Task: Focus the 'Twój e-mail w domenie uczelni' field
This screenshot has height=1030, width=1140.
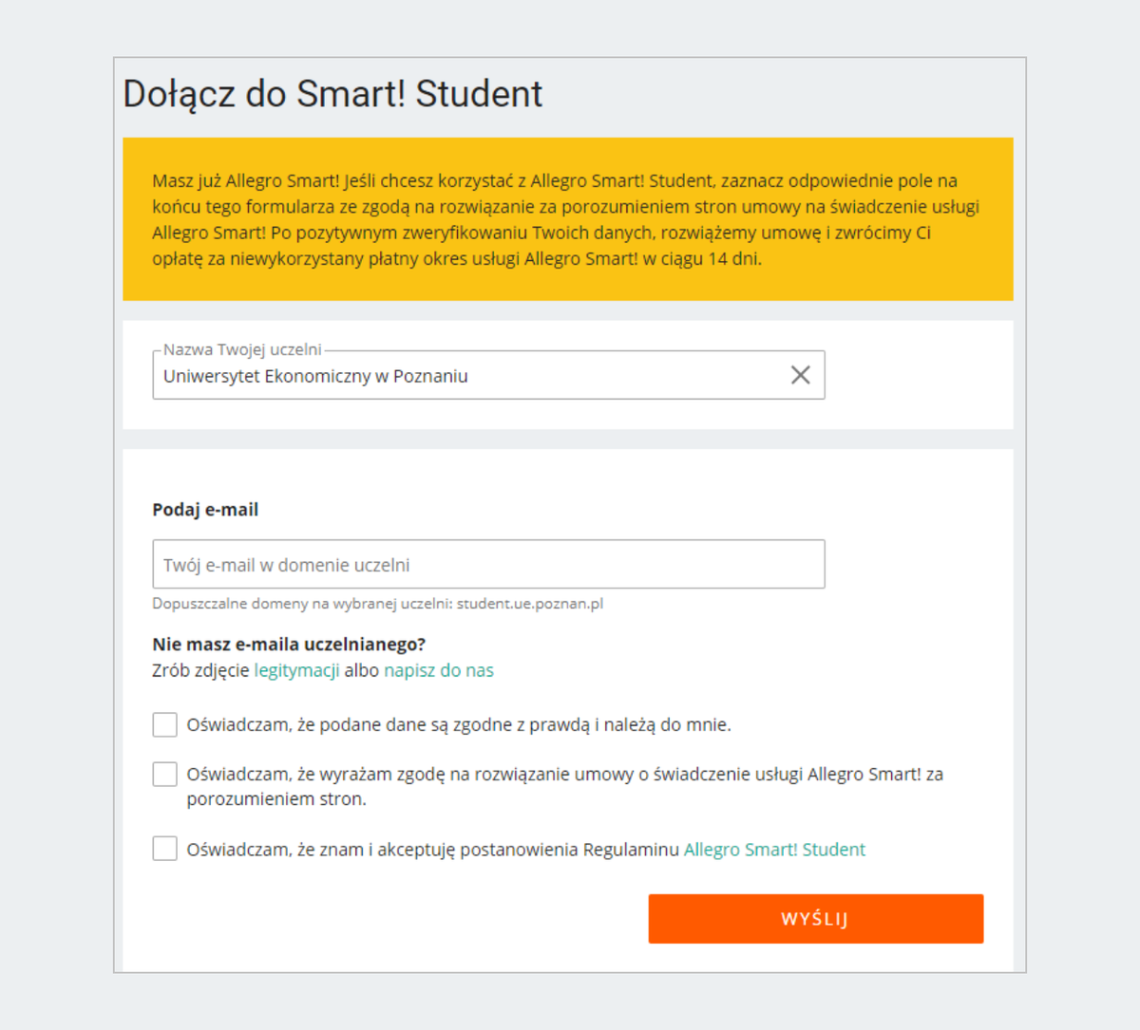Action: click(488, 565)
